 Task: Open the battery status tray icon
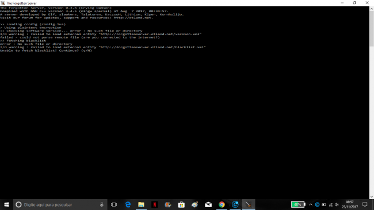(x=324, y=204)
